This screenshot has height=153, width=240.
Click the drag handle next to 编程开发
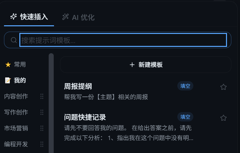[42, 144]
